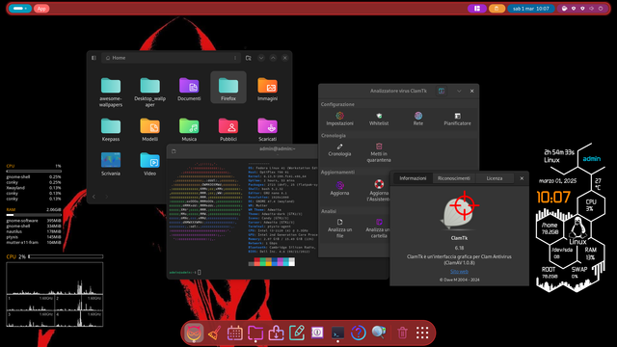Click the Files forward navigation arrow
The height and width of the screenshot is (347, 617).
[x=107, y=197]
